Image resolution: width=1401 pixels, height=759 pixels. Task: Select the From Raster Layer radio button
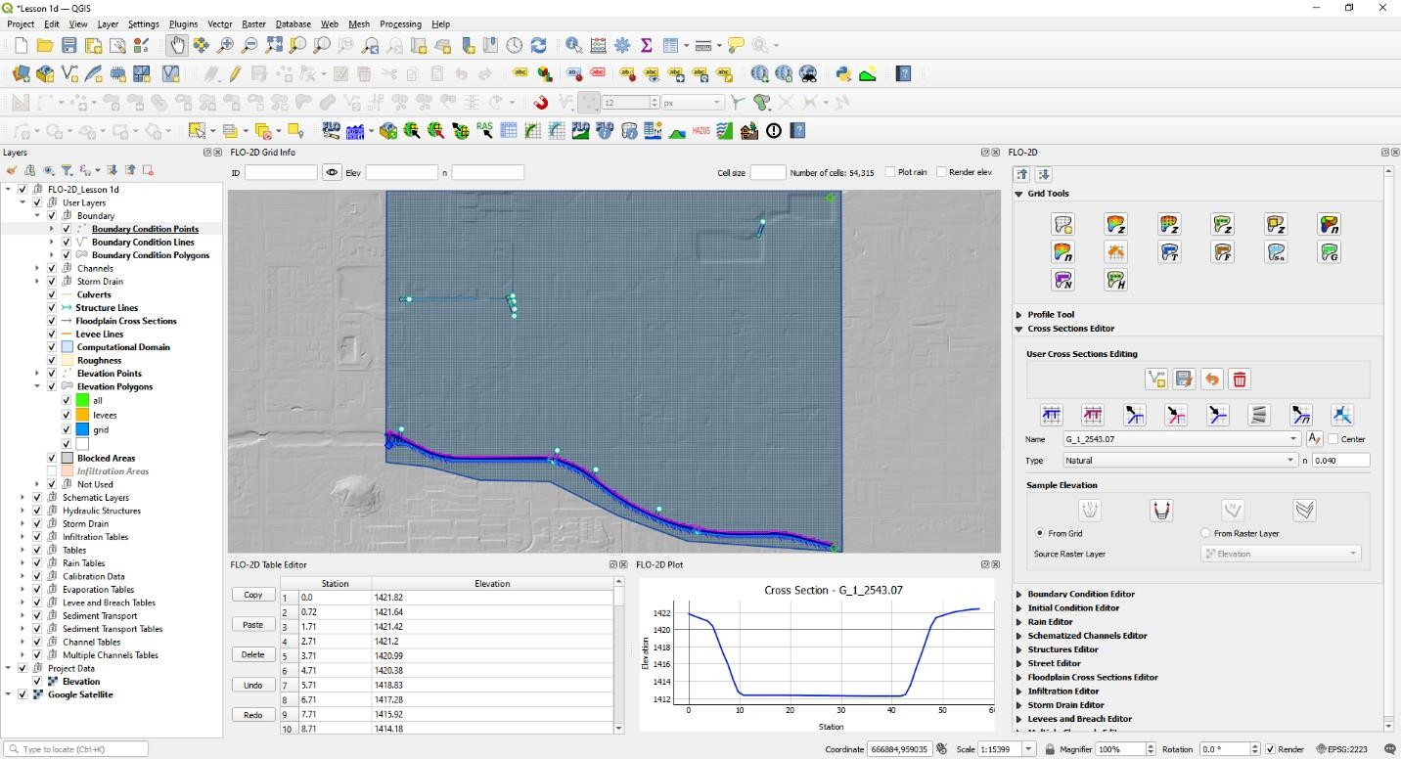[x=1205, y=533]
